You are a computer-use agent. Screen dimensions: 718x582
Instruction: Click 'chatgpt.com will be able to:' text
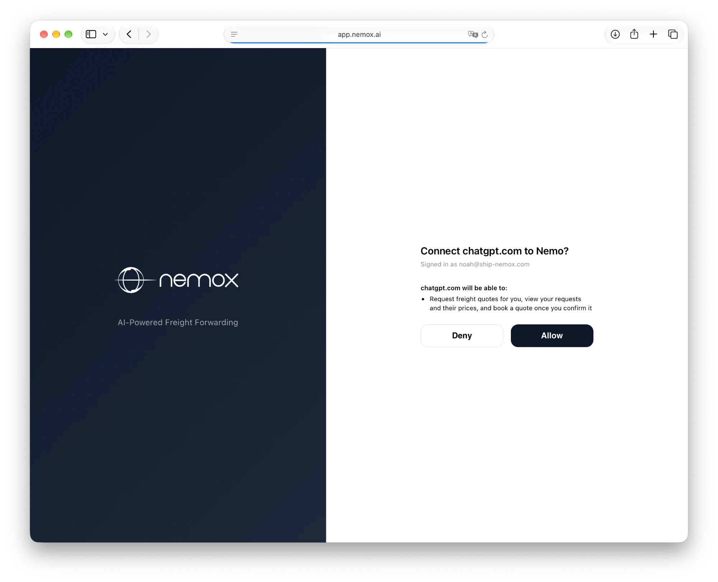click(x=464, y=288)
